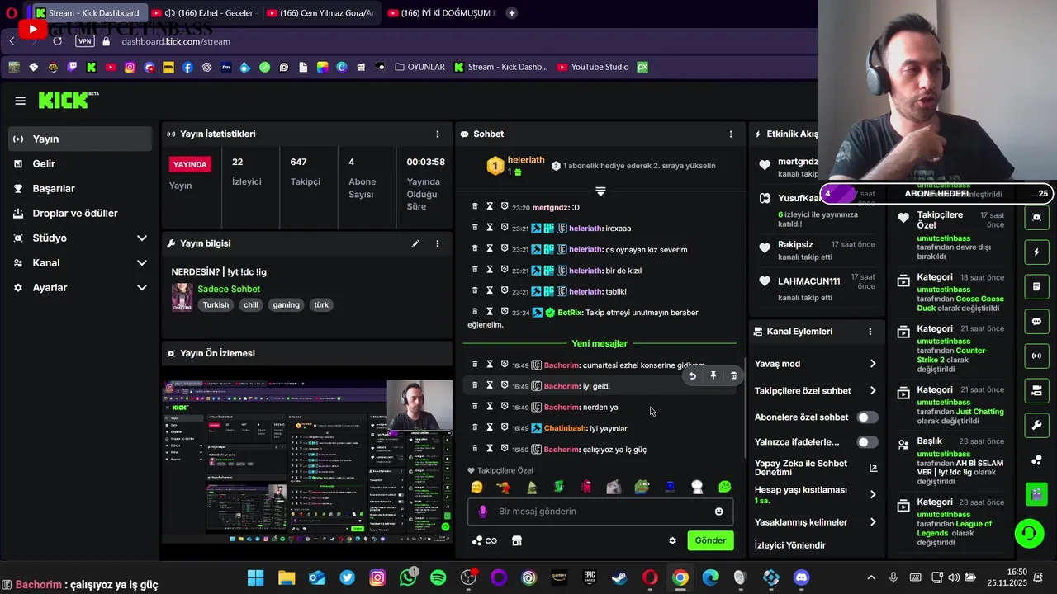Click the green headset support button
1057x594 pixels.
[x=1029, y=533]
